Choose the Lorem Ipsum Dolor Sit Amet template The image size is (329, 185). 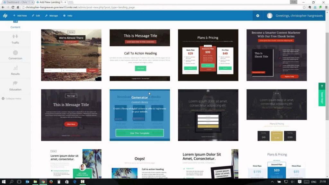pyautogui.click(x=208, y=164)
